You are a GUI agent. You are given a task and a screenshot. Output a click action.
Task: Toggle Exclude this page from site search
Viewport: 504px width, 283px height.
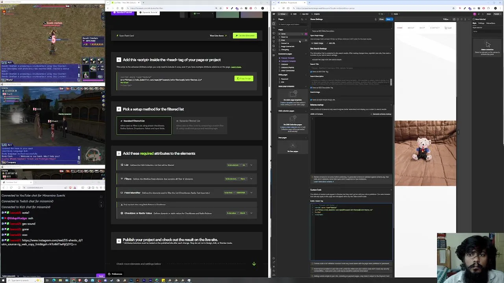point(311,60)
